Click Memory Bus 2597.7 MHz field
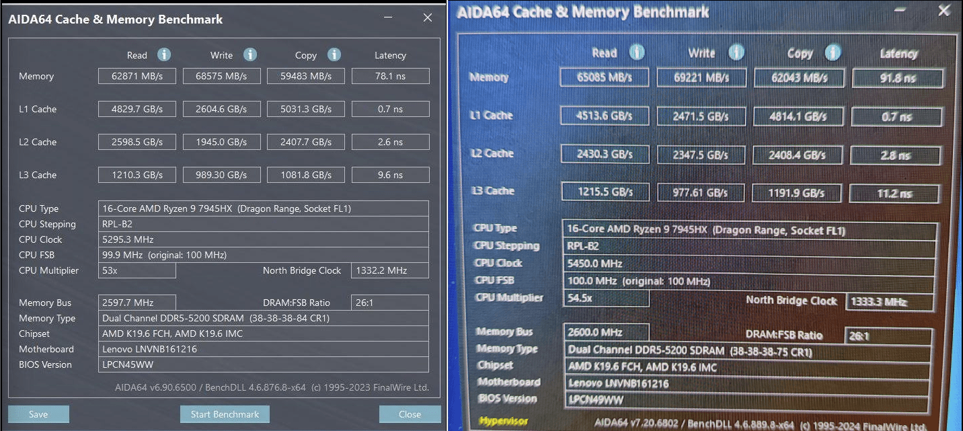 coord(137,303)
